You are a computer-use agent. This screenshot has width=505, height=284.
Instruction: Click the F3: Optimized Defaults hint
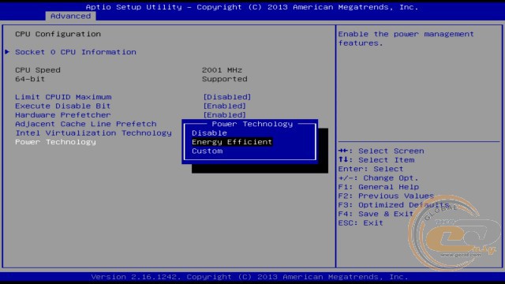click(394, 205)
